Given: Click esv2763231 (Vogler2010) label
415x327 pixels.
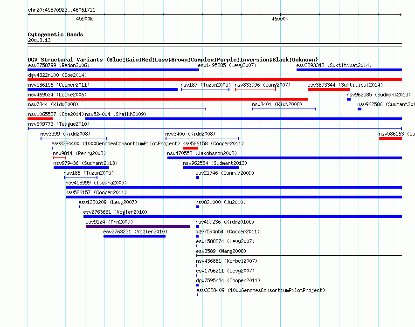Looking at the screenshot, I should [135, 232].
